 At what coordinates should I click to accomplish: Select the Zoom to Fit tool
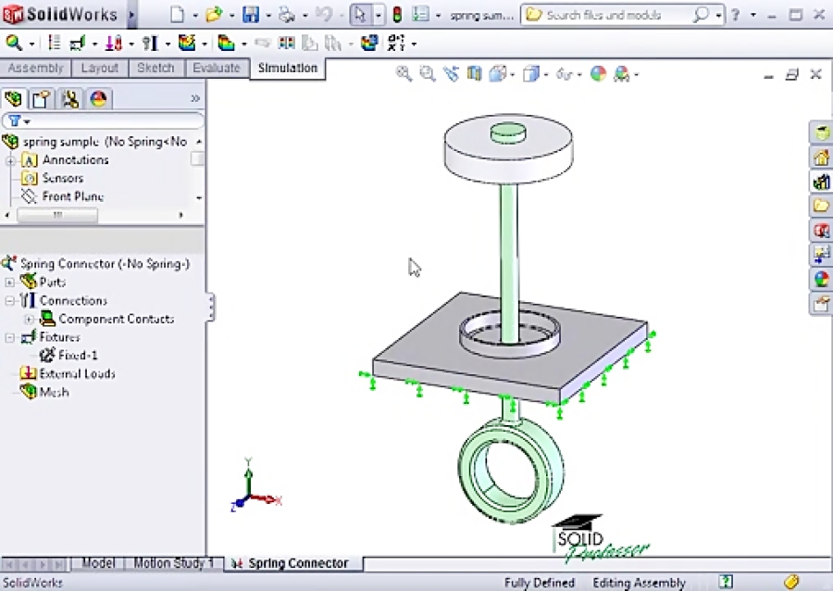click(404, 74)
